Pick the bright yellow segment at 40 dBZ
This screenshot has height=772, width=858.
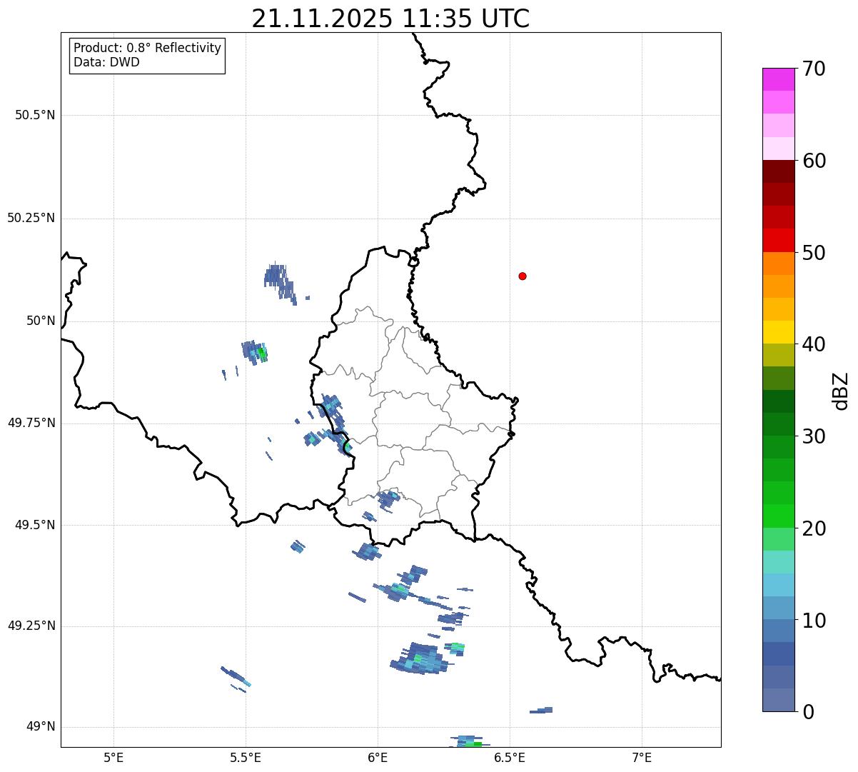point(778,332)
